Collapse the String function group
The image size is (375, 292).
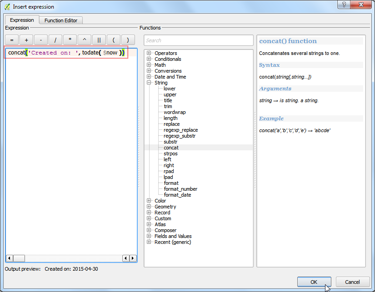pos(149,83)
